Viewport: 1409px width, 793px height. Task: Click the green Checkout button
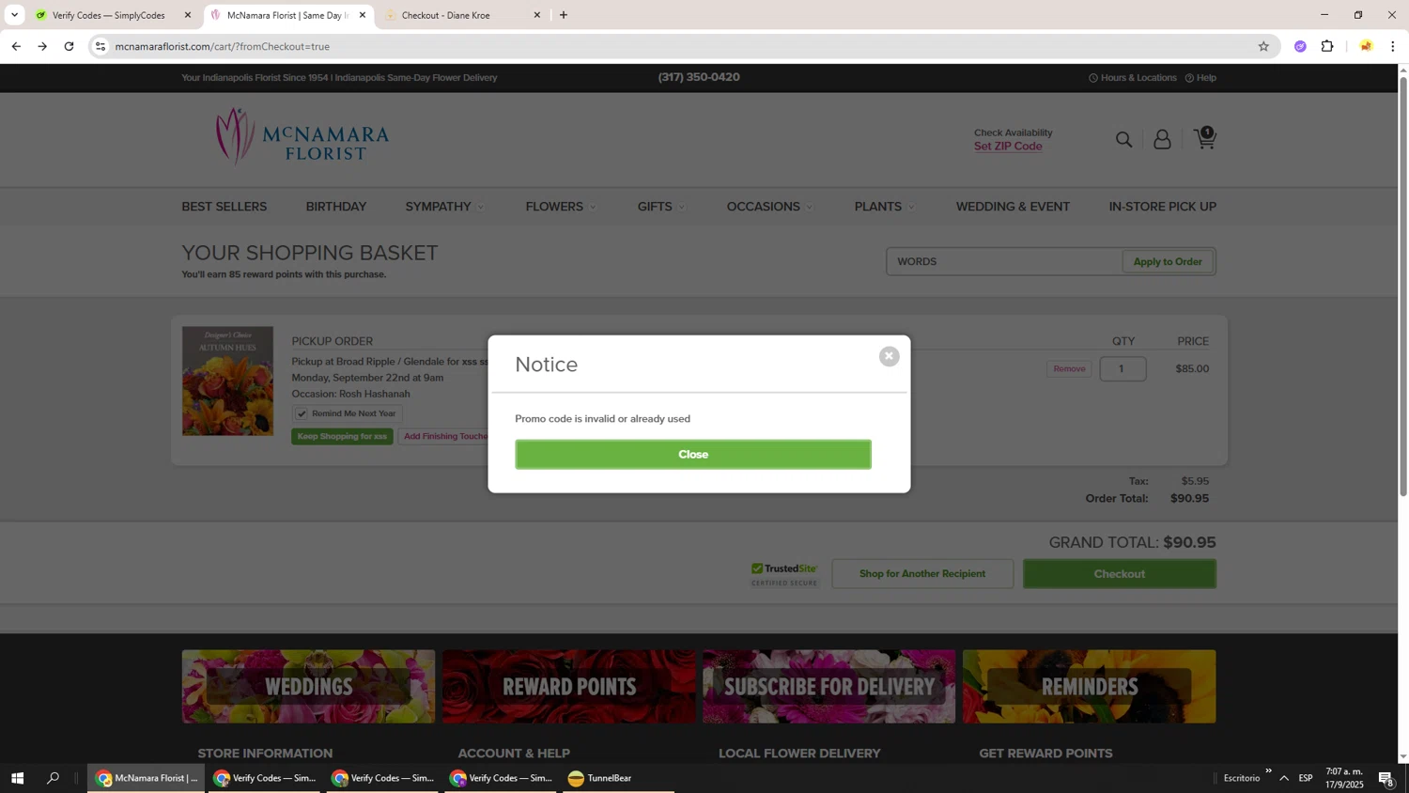tap(1119, 574)
